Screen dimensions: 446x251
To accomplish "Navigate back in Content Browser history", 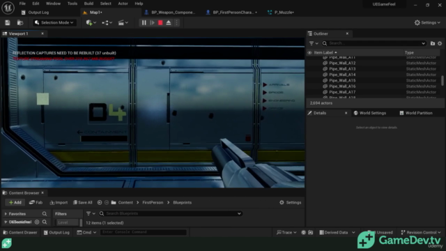I will [x=100, y=202].
